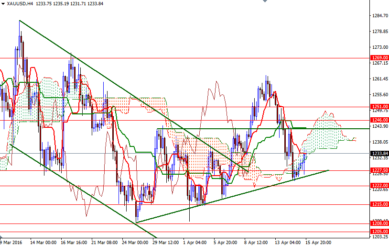
Task: Click the close value 1233.84 in chart header
Action: 95,4
